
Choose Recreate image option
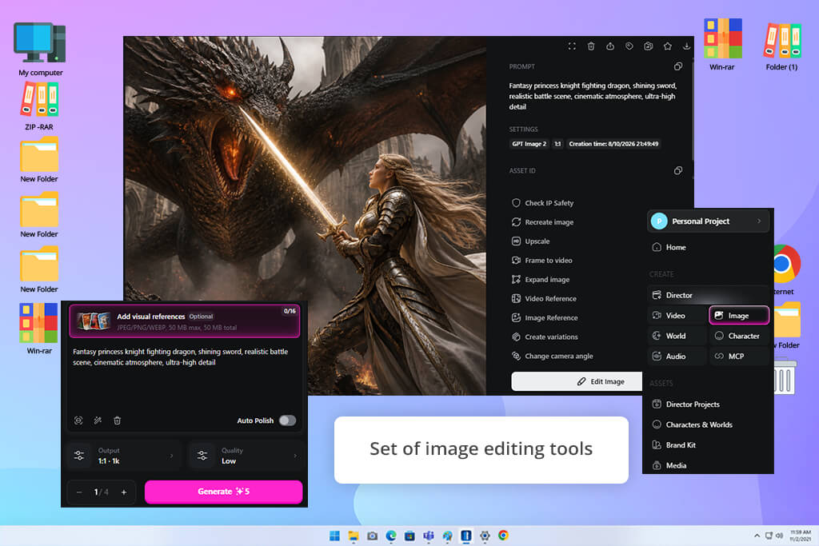543,222
